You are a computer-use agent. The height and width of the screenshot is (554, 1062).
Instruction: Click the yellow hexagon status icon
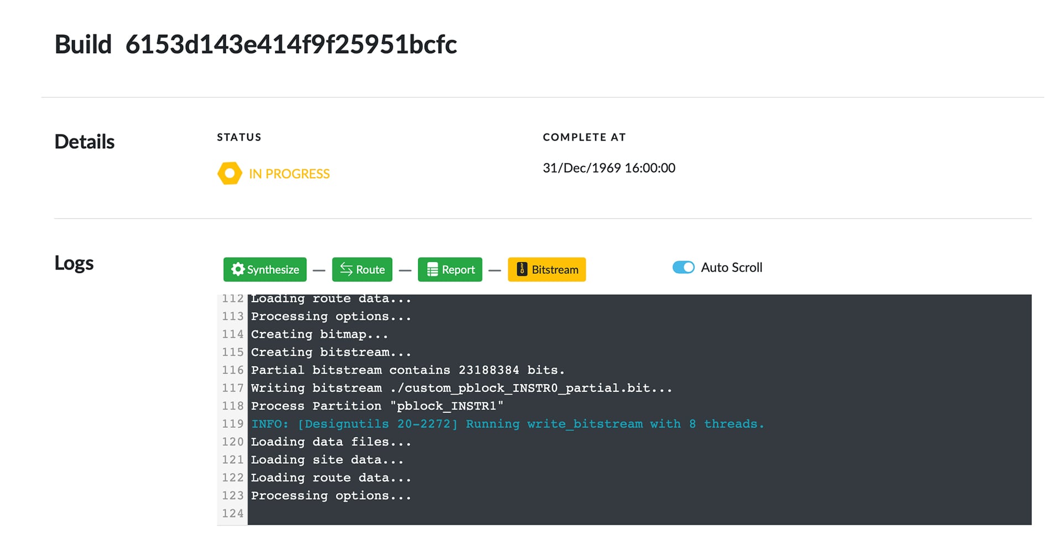coord(230,174)
